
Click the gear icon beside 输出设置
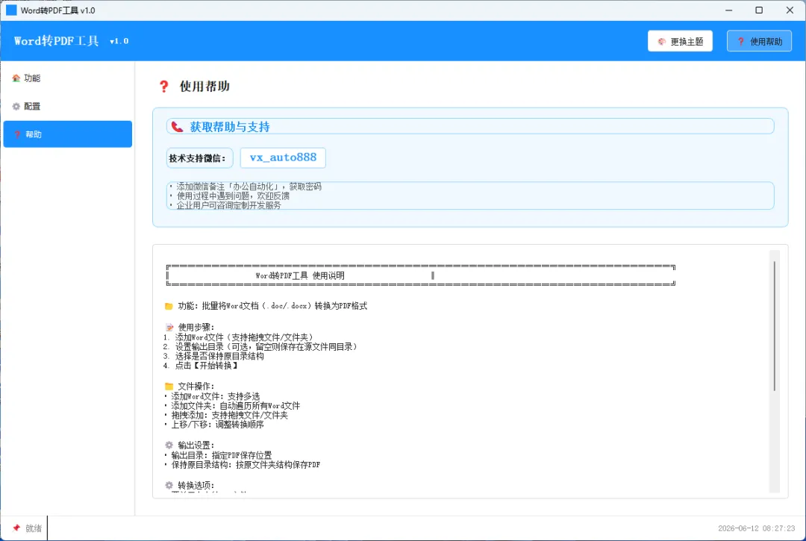[169, 445]
